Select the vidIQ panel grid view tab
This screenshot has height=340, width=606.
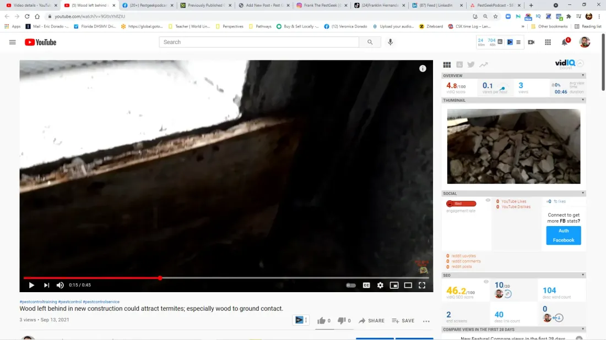[x=447, y=64]
